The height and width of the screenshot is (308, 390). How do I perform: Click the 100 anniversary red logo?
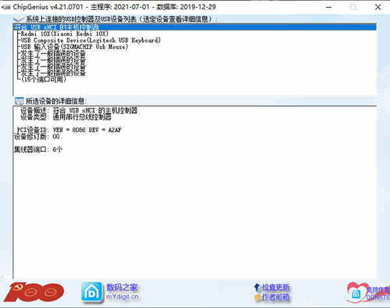point(34,292)
